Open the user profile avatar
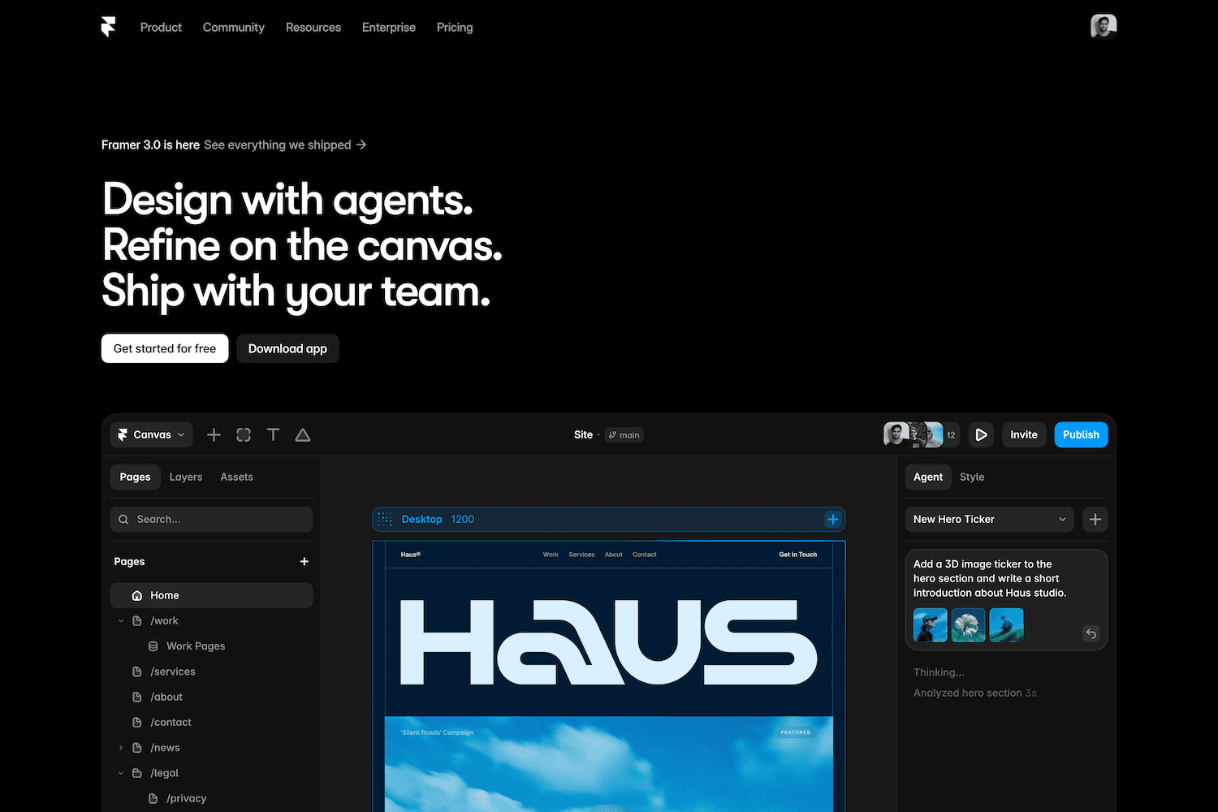The width and height of the screenshot is (1218, 812). click(x=1104, y=27)
